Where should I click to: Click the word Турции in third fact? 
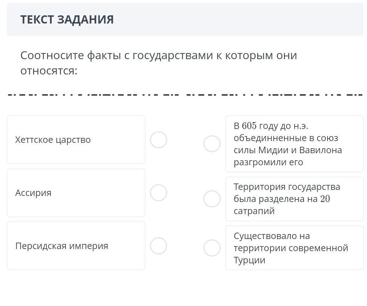pyautogui.click(x=249, y=260)
